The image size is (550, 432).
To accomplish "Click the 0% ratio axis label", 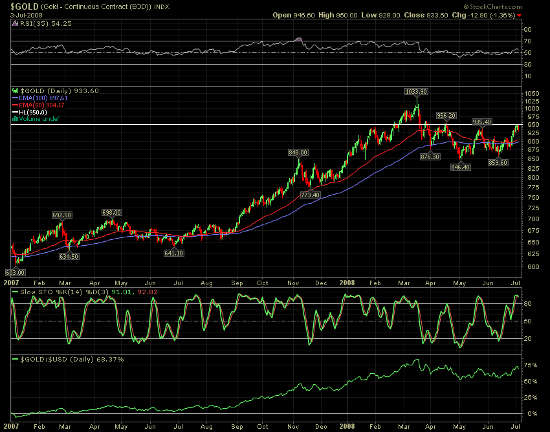I will click(x=533, y=414).
